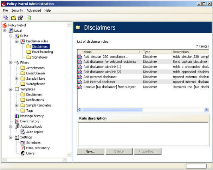The image size is (213, 170).
Task: Expand the Sample templates folder
Action: coord(17,105)
